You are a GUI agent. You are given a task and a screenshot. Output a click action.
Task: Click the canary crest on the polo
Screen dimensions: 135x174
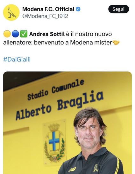point(96,168)
